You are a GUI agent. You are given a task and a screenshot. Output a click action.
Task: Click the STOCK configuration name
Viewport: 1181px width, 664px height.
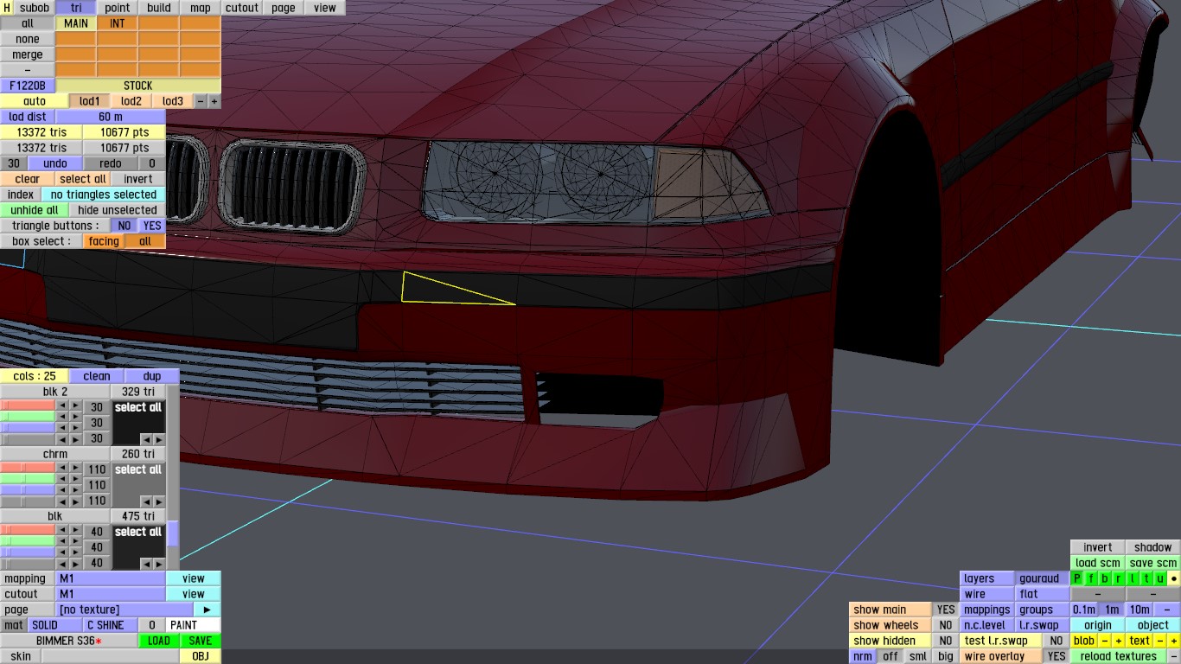(x=138, y=86)
